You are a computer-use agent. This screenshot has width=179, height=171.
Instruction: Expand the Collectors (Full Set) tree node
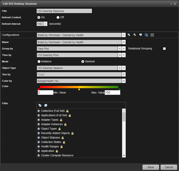(39, 111)
